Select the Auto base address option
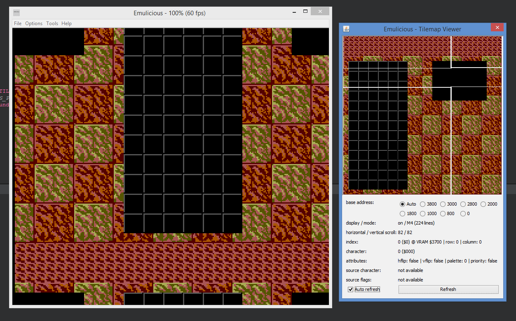This screenshot has width=516, height=321. 402,204
